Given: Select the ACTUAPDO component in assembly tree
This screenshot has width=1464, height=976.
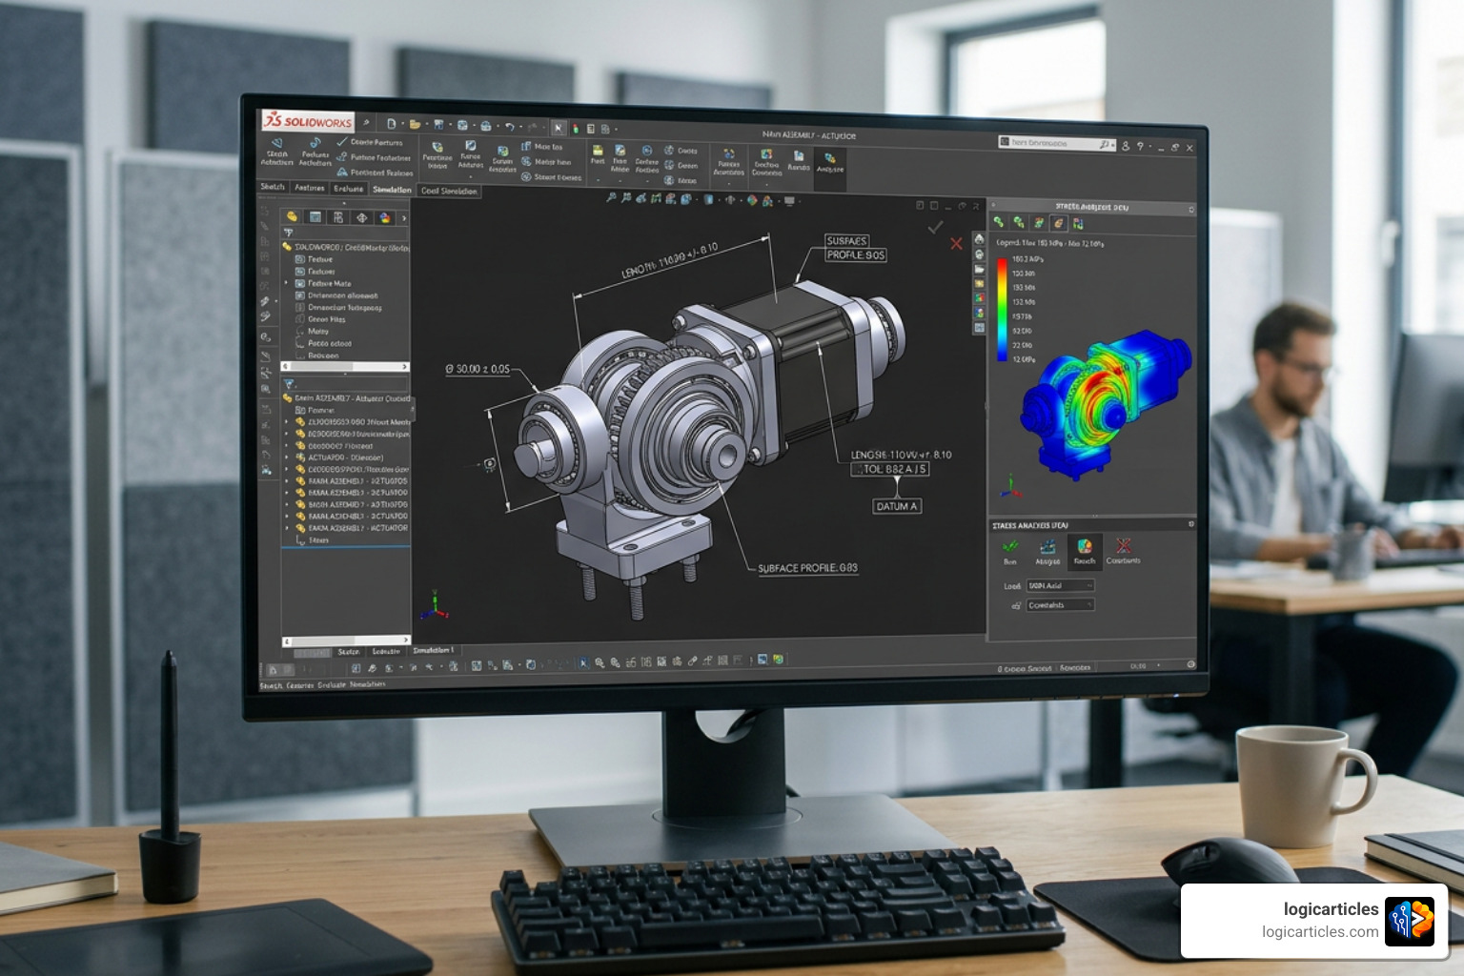Looking at the screenshot, I should (339, 457).
